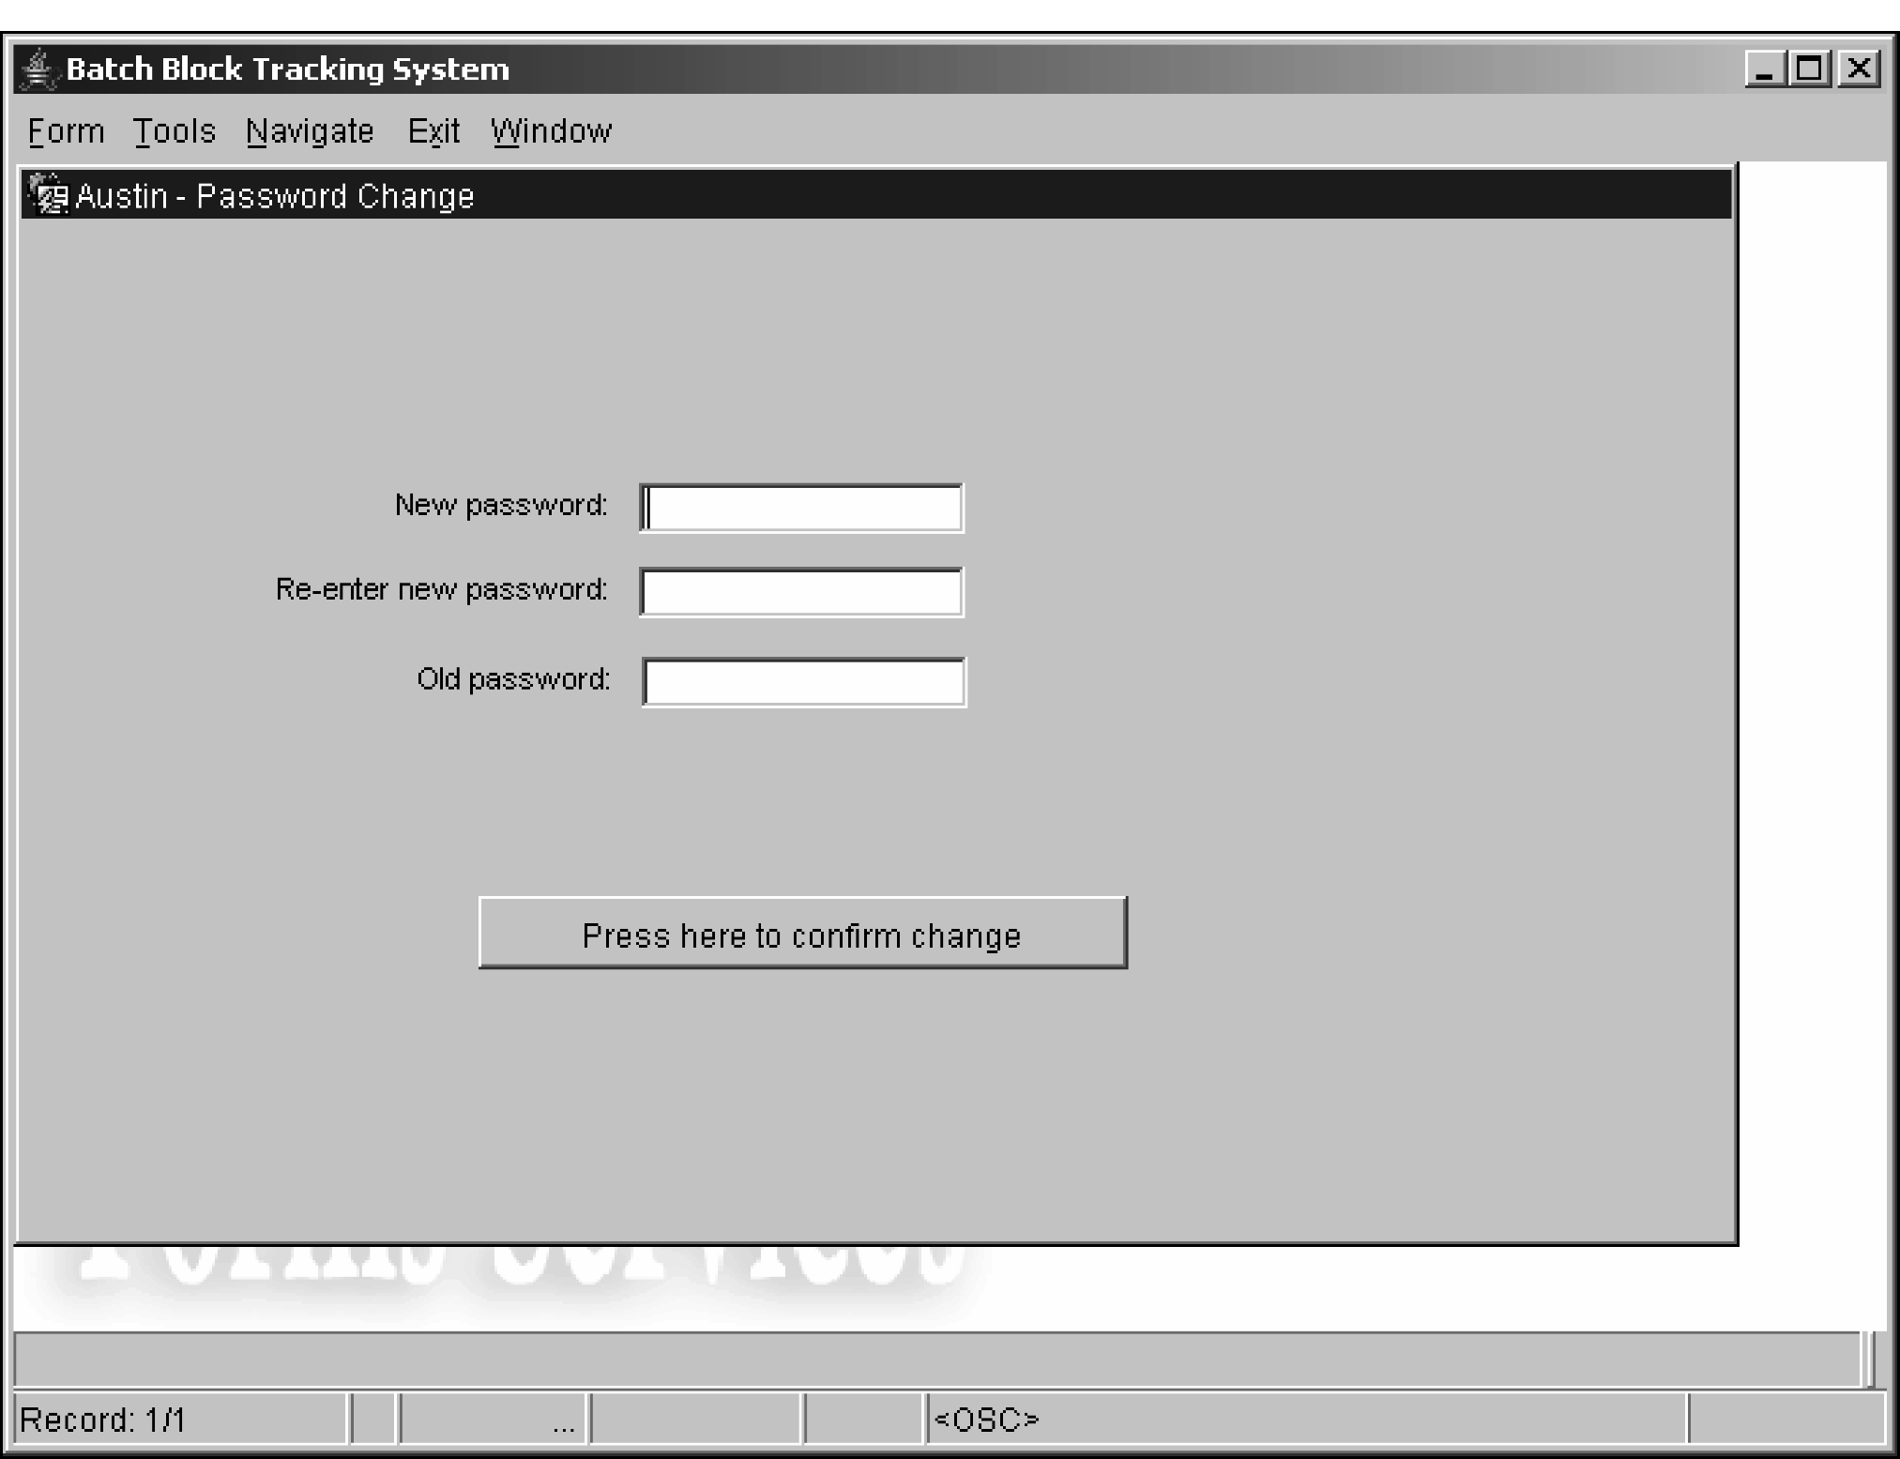Click the Old password input box
The height and width of the screenshot is (1459, 1900).
(804, 682)
